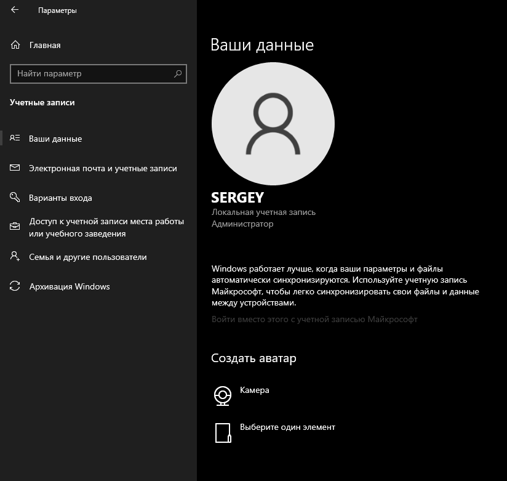Click the briefcase icon for work access
This screenshot has height=481, width=507.
coord(15,226)
